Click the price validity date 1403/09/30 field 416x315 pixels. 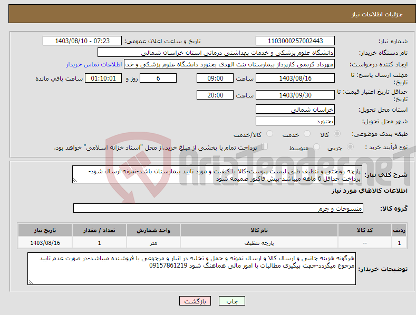click(x=295, y=95)
